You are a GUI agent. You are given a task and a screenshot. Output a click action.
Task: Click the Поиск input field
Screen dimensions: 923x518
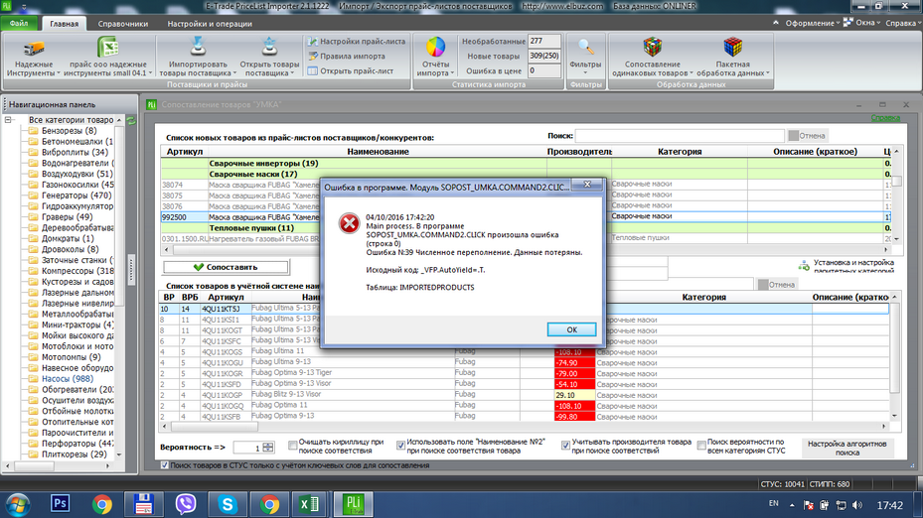[680, 136]
